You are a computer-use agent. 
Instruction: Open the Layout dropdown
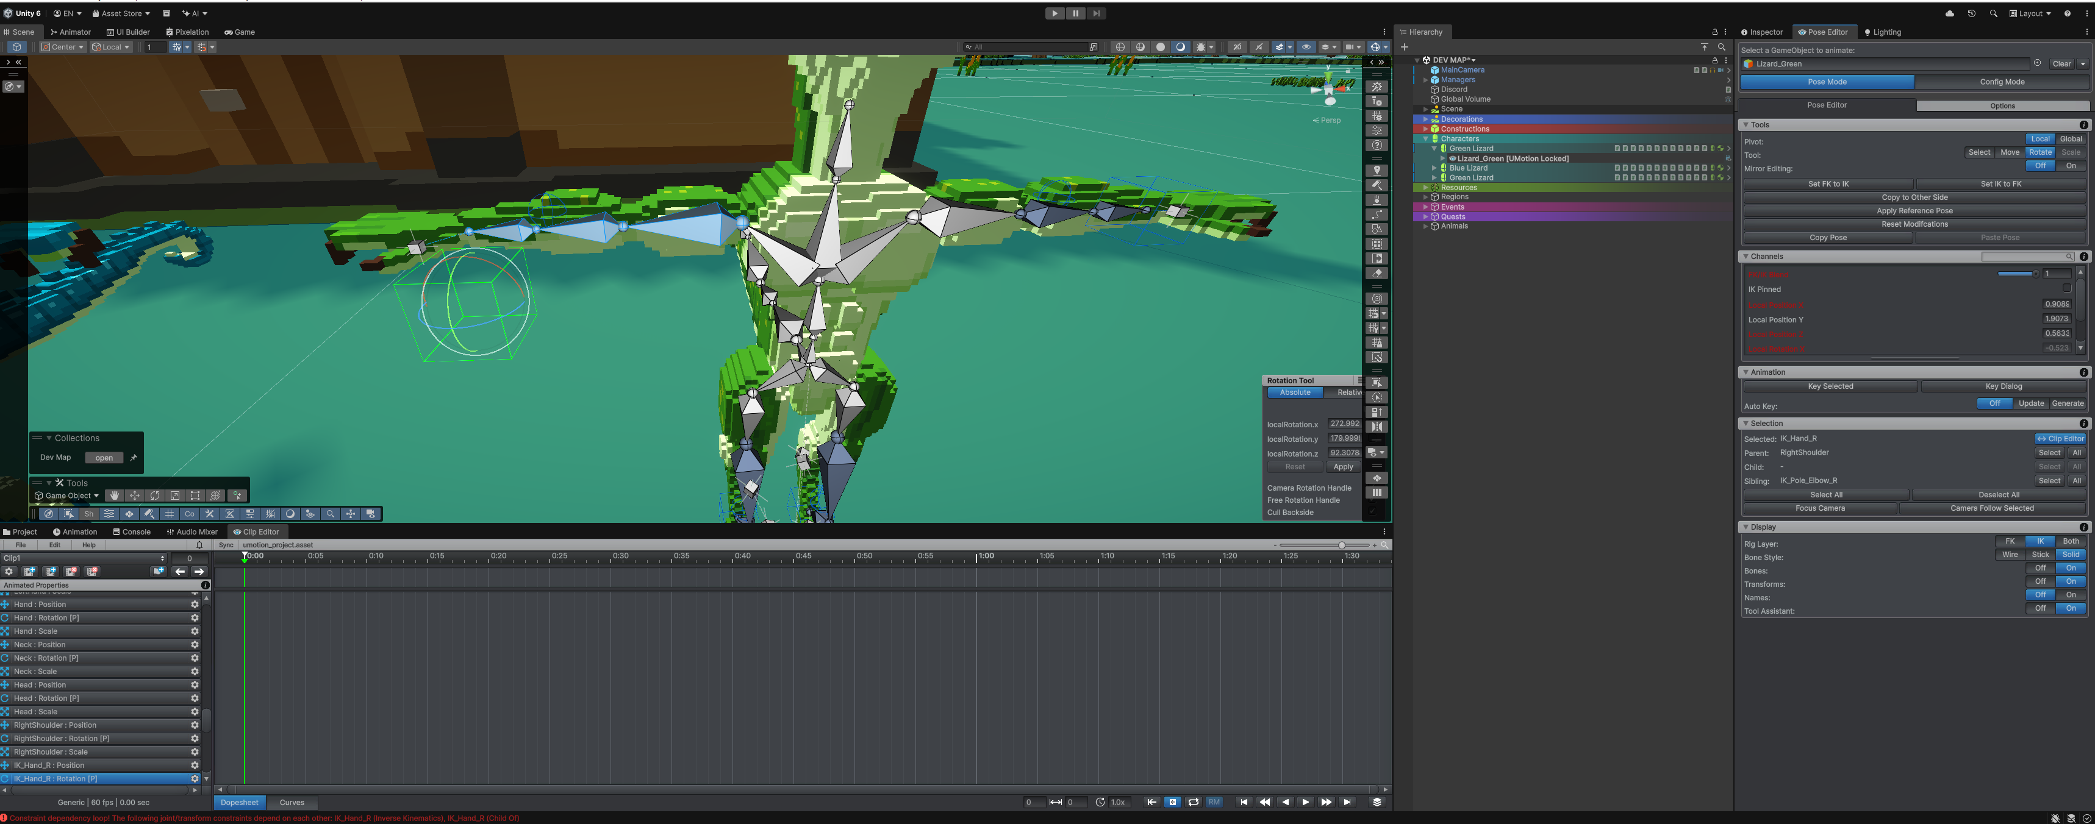click(2030, 13)
